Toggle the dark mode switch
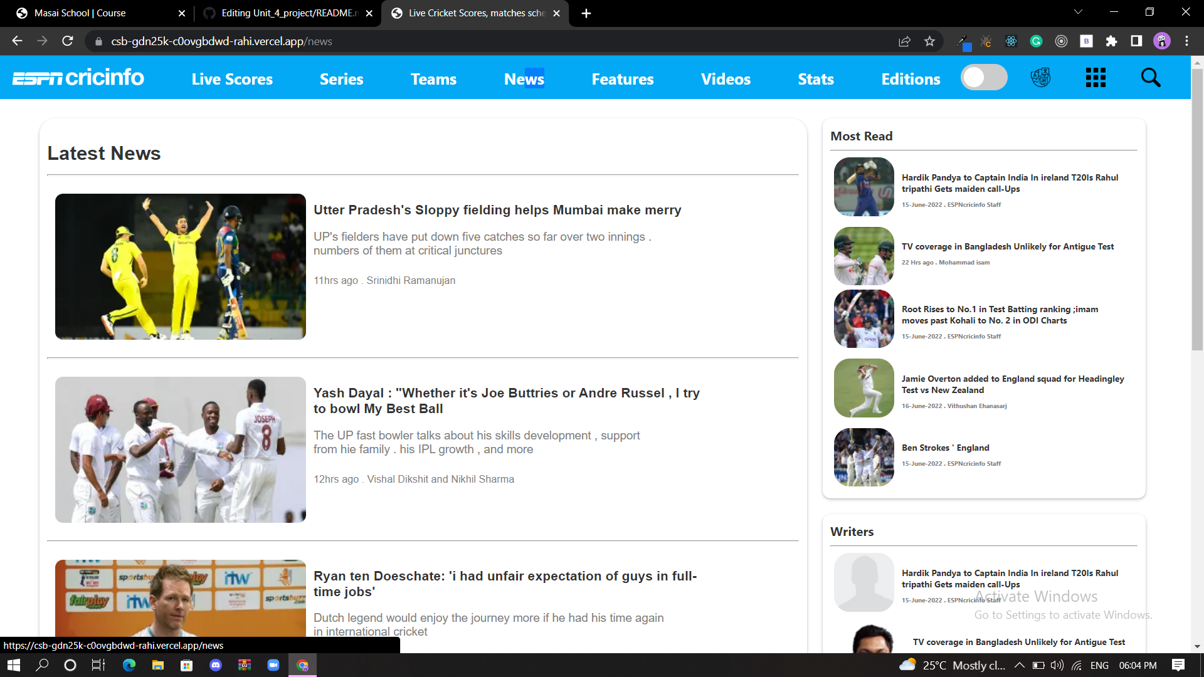Screen dimensions: 1204x677 click(x=984, y=77)
